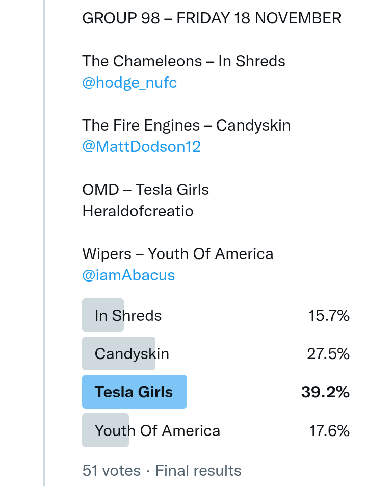Image resolution: width=367 pixels, height=486 pixels.
Task: Select the winning Tesla Girls poll bar
Action: tap(135, 392)
